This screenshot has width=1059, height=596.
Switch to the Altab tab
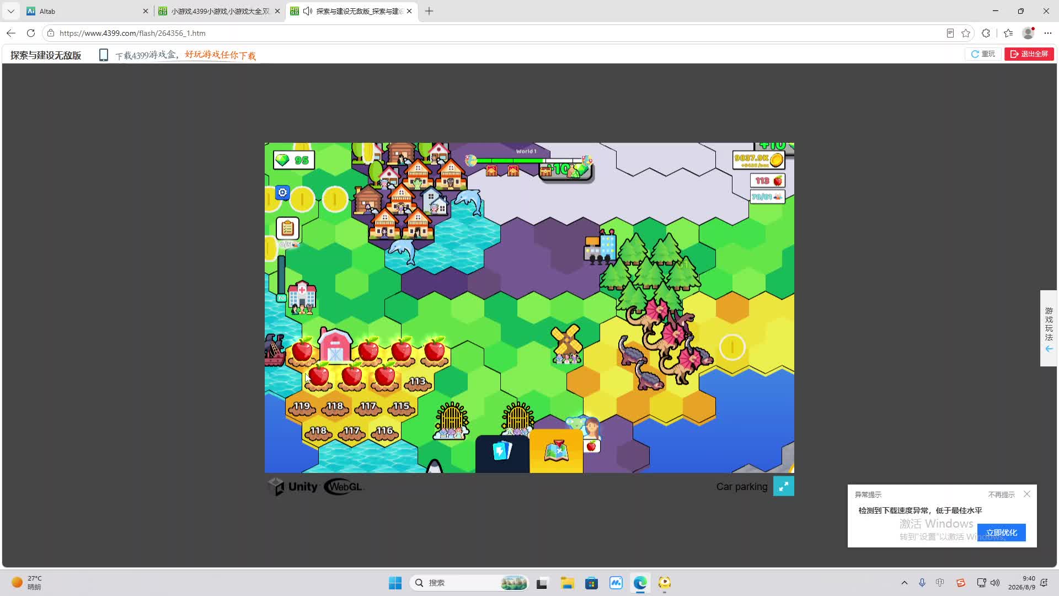[x=87, y=11]
